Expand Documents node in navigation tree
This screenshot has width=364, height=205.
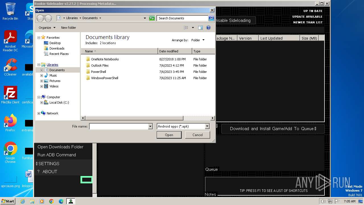coord(42,70)
